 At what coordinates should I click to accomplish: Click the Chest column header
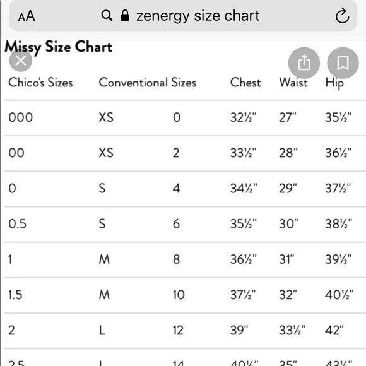[x=245, y=83]
